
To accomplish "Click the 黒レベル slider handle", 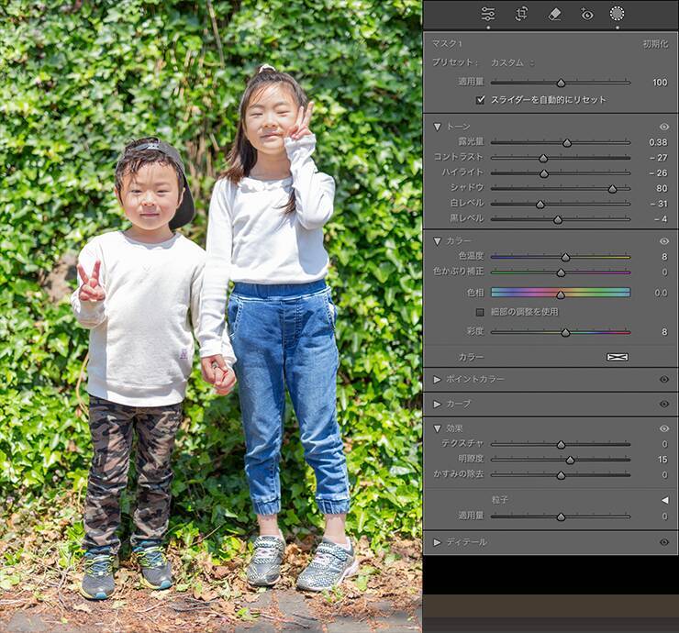I will pyautogui.click(x=558, y=219).
